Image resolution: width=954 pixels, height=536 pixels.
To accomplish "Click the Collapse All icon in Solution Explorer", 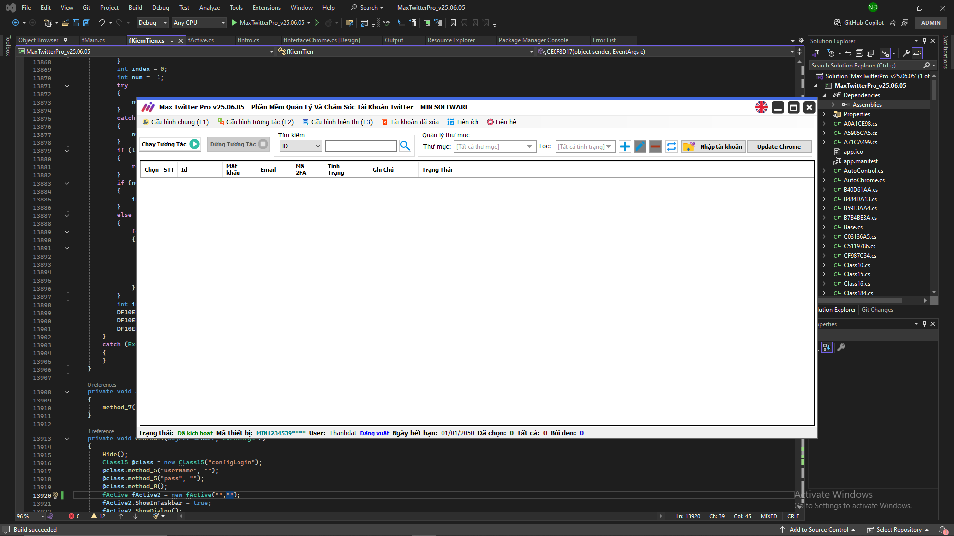I will [x=859, y=53].
